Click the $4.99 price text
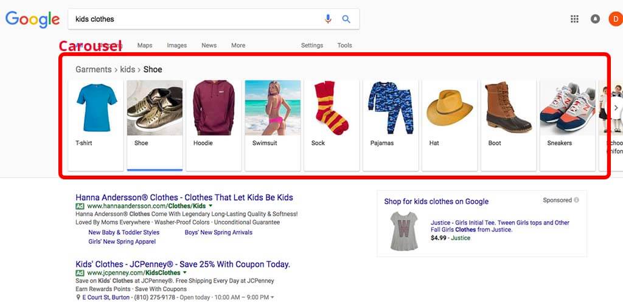Image resolution: width=623 pixels, height=304 pixels. click(438, 238)
